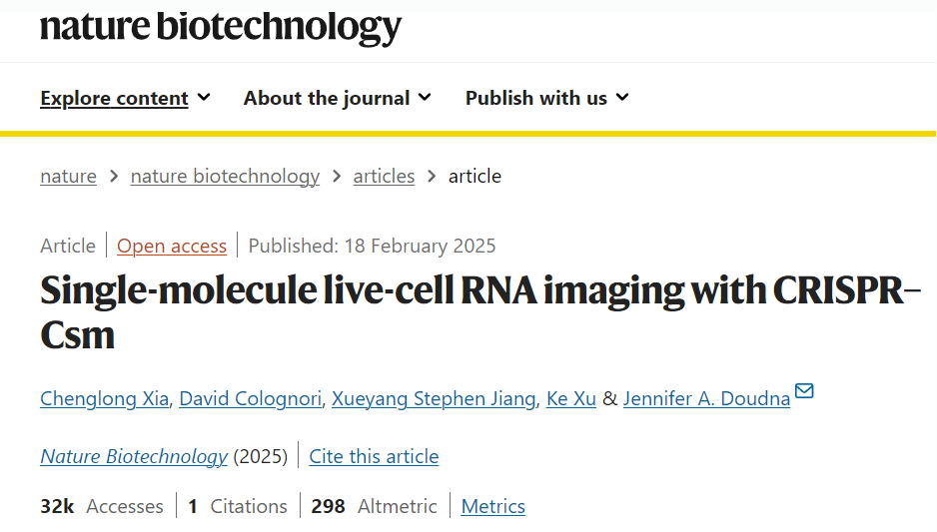Expand the About the journal chevron
937x532 pixels.
pos(425,97)
